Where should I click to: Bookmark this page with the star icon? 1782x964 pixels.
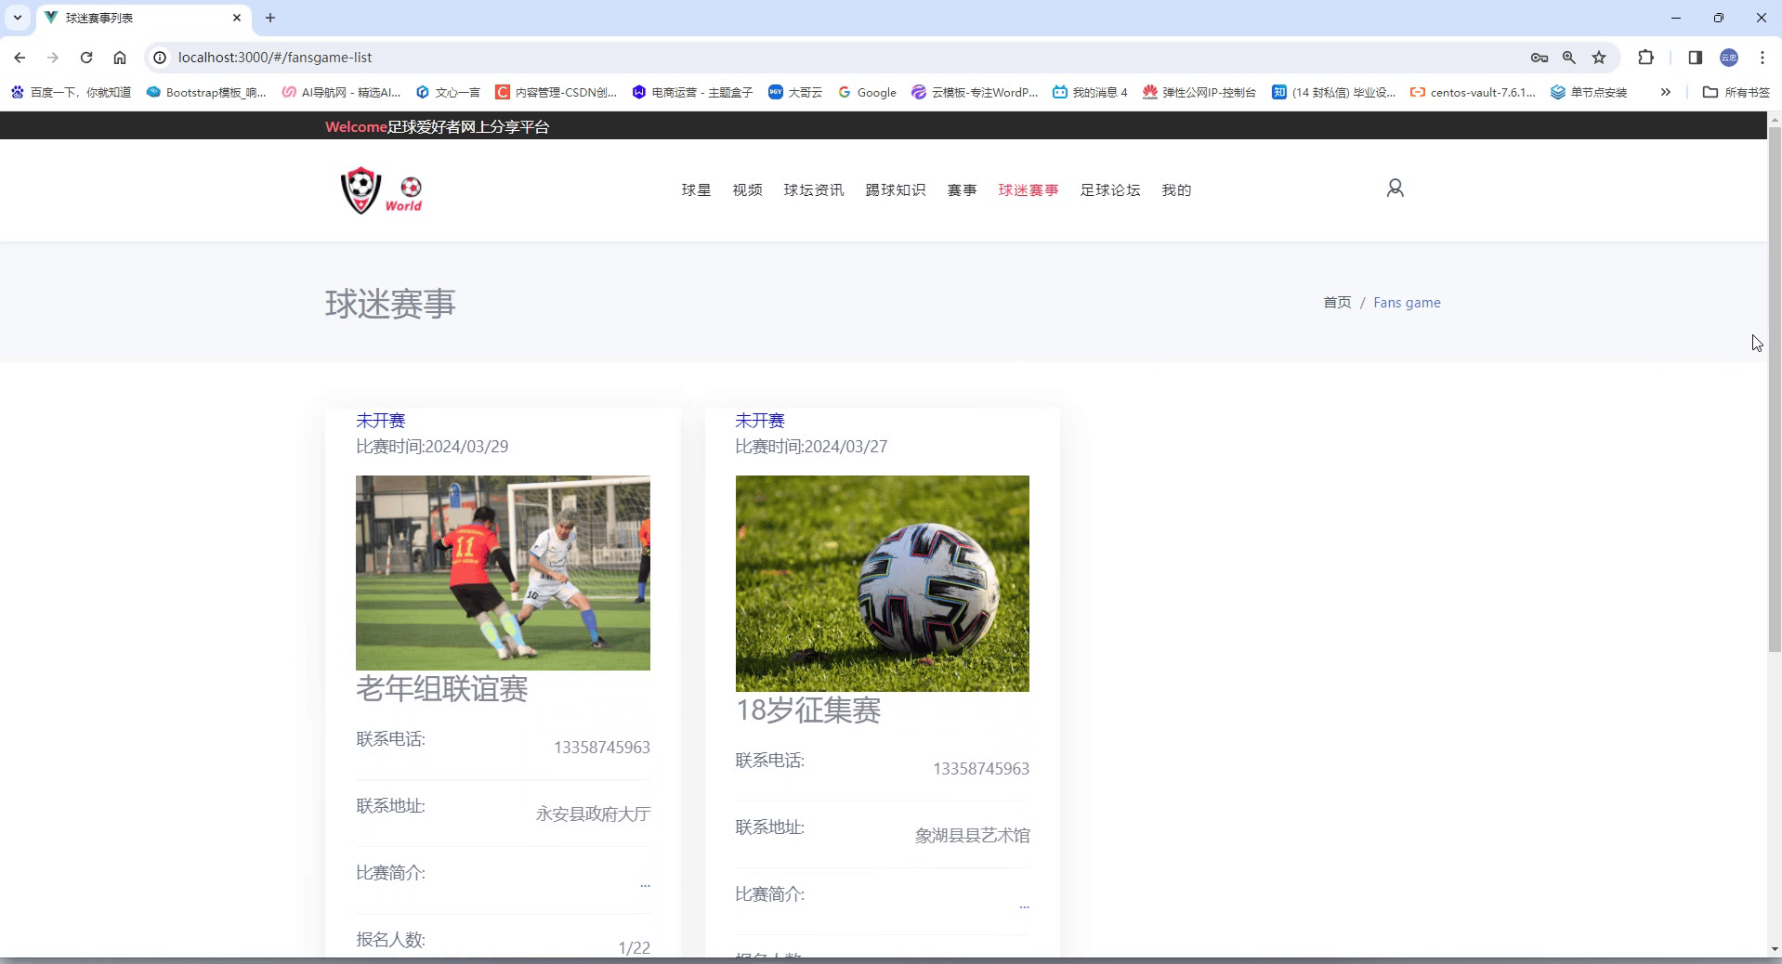tap(1600, 58)
